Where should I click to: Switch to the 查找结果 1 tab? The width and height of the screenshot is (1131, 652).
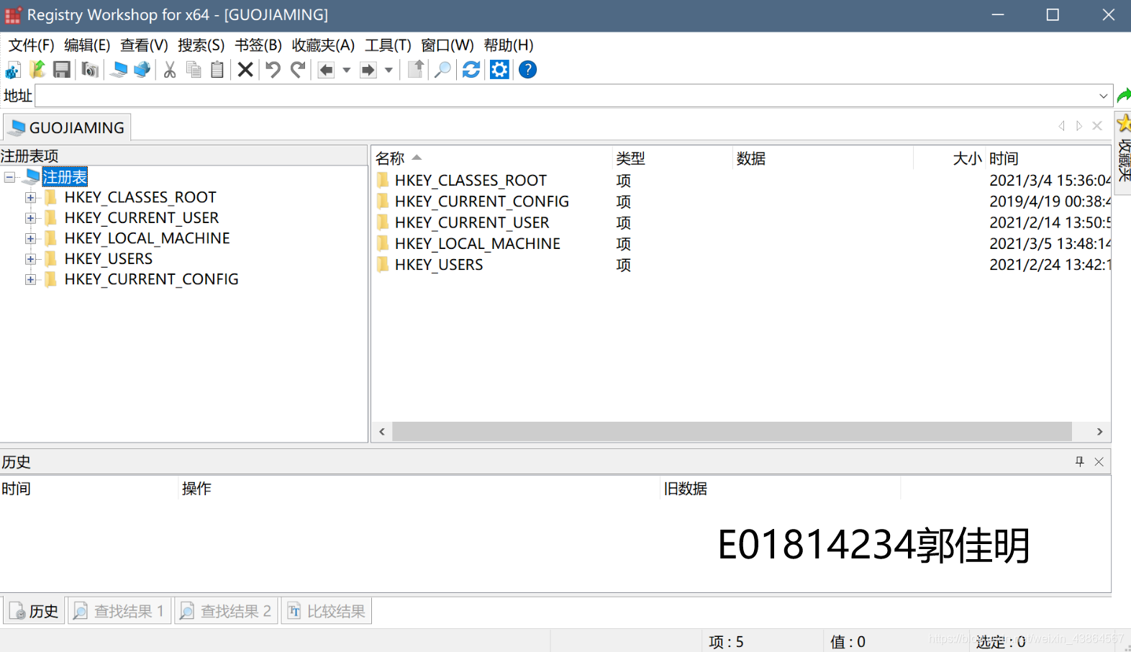point(119,611)
